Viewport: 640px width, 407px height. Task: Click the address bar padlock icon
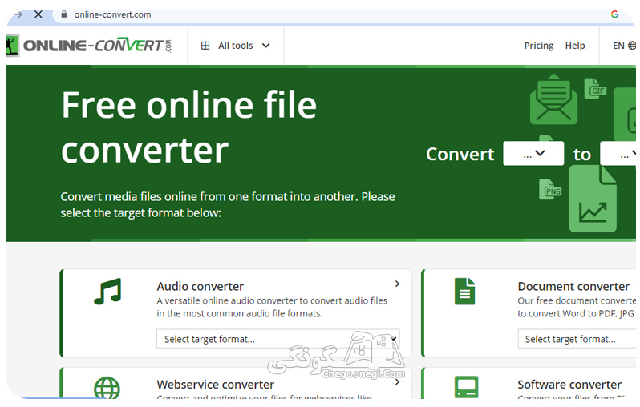63,14
